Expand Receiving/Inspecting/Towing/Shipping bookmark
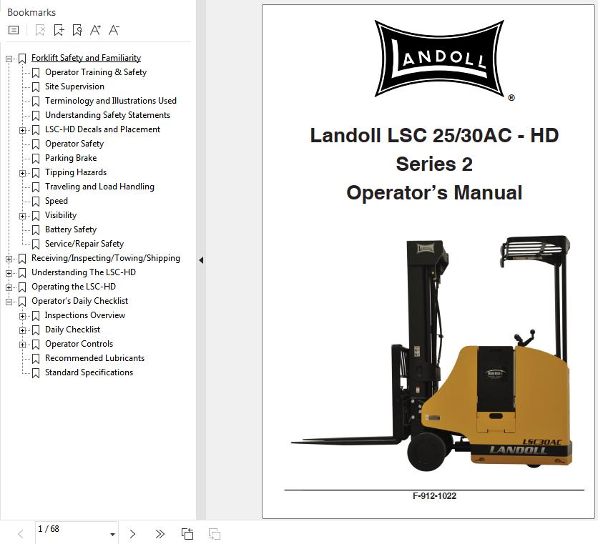 pos(9,259)
